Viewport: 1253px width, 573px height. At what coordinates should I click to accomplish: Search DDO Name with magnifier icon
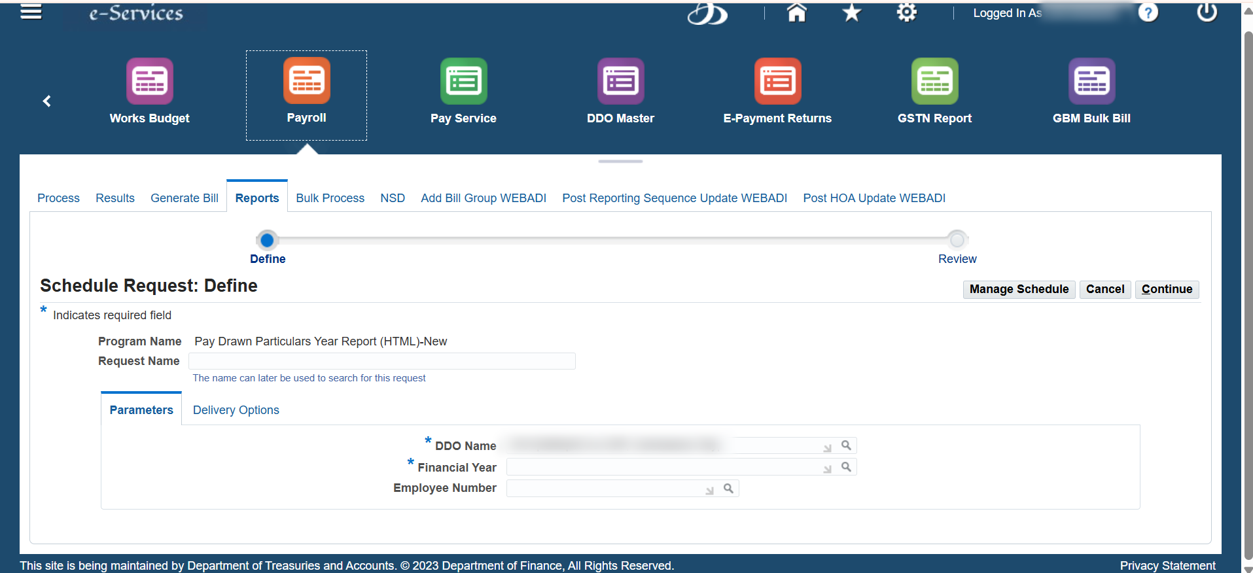846,445
